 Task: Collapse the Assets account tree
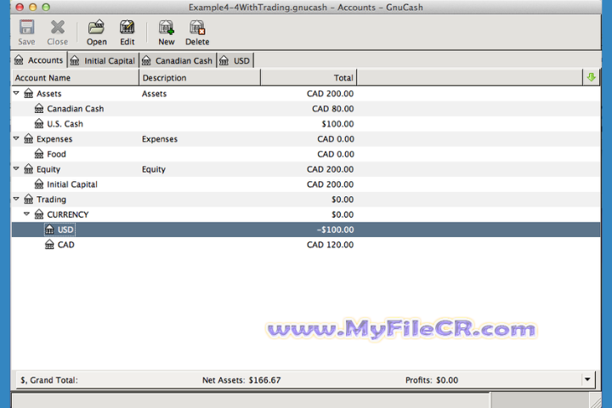click(x=16, y=93)
